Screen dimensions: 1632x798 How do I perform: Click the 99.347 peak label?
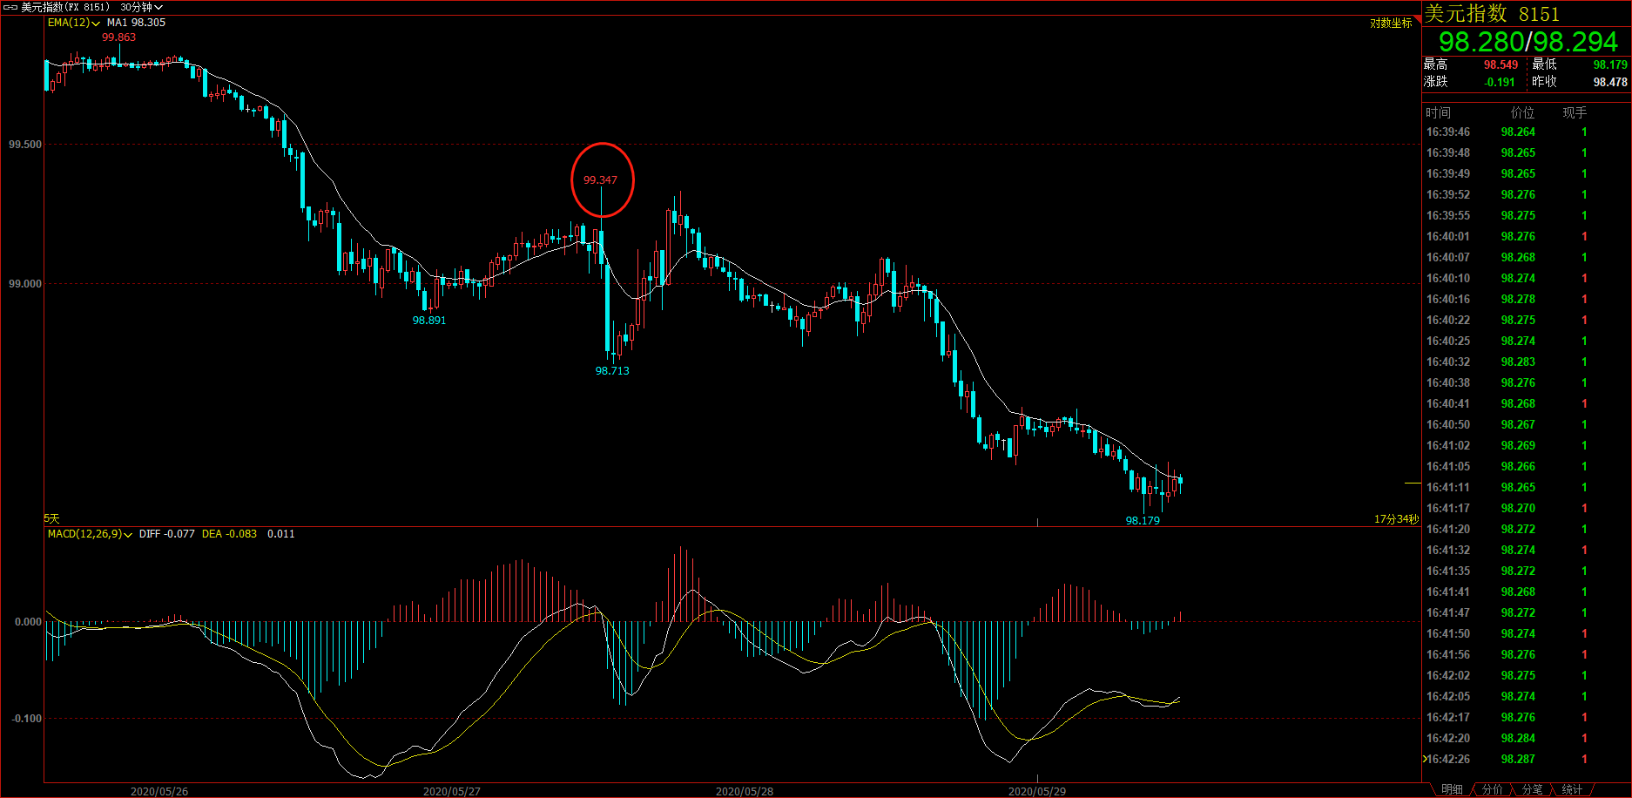click(600, 180)
